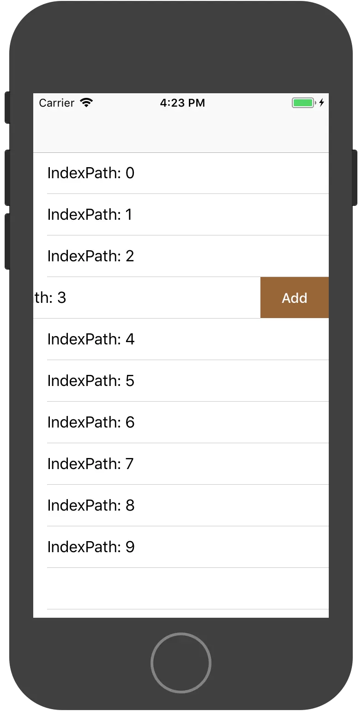Choose the IndexPath: 2 row
Viewport: 362px width, 711px height.
click(x=181, y=256)
